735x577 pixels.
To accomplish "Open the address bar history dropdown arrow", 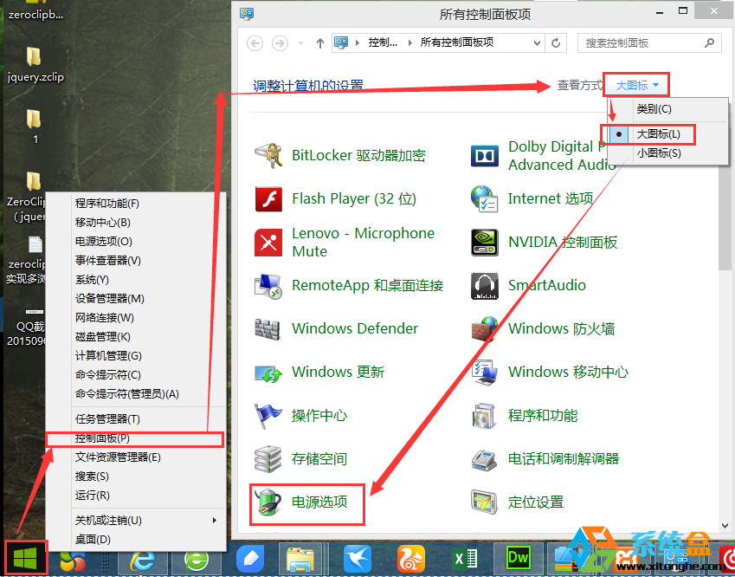I will click(538, 43).
